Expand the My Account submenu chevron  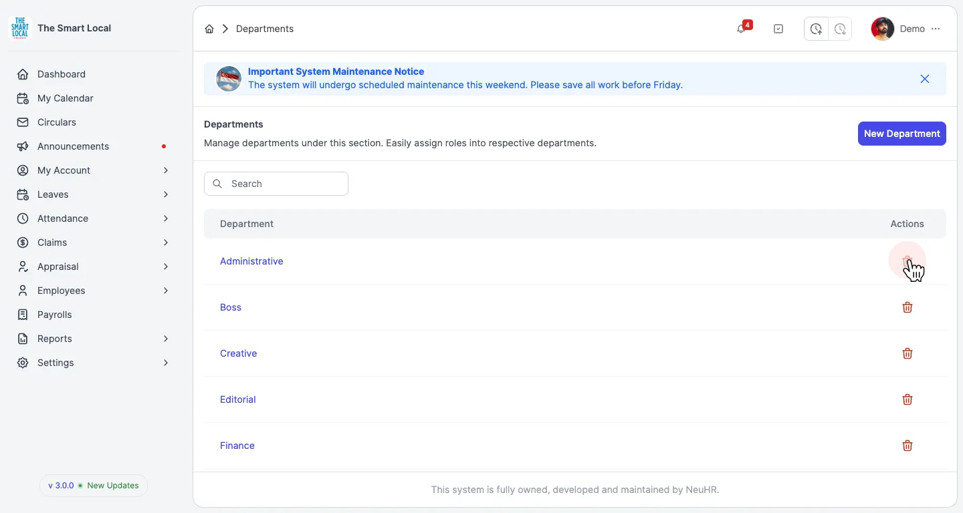(x=166, y=170)
